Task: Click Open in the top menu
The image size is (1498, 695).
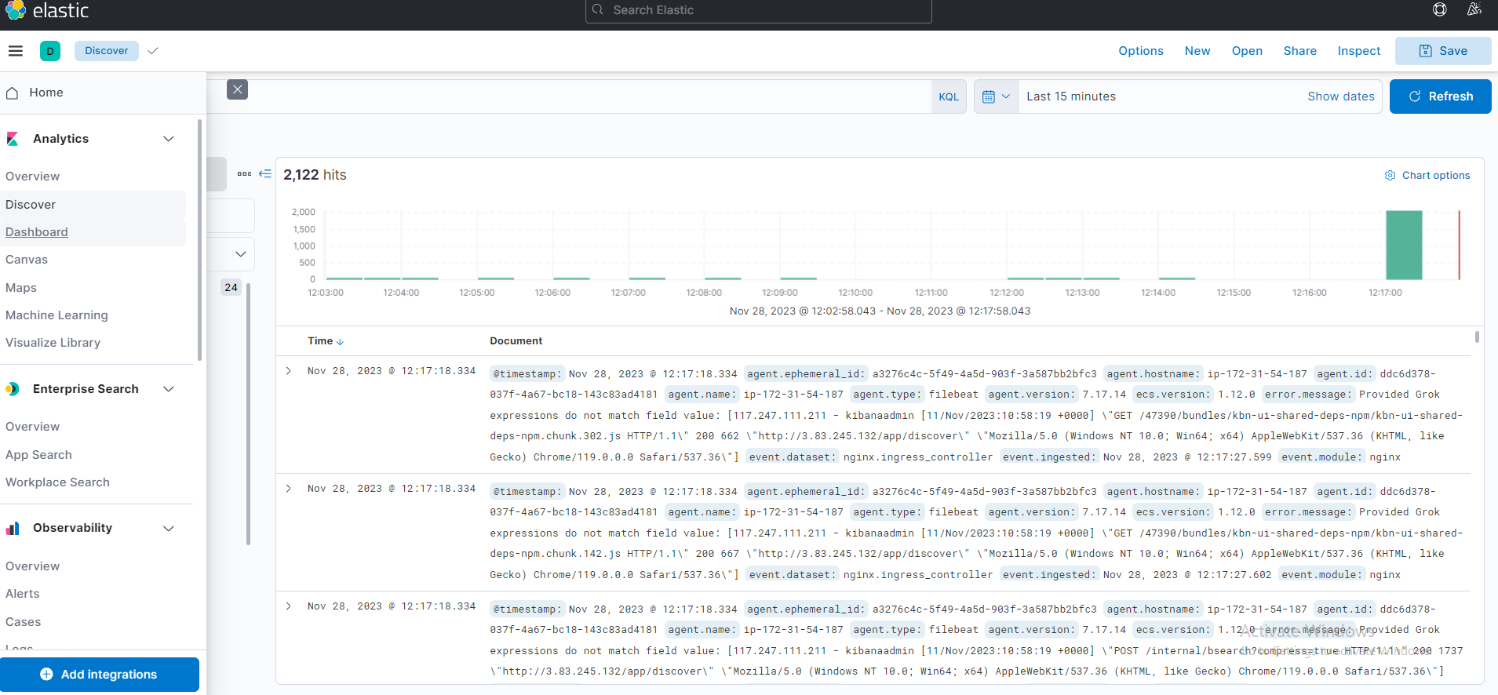Action: [x=1247, y=51]
